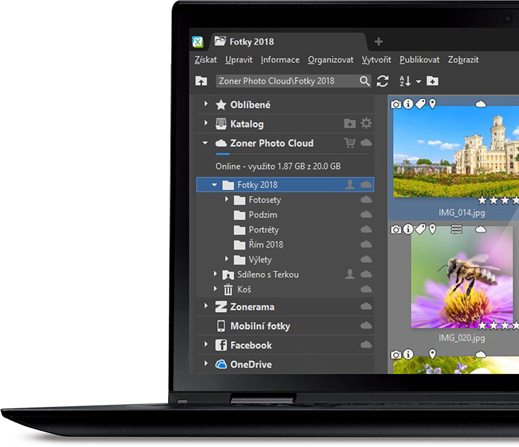
Task: Click cloud sync icon for Portréty
Action: coord(366,229)
